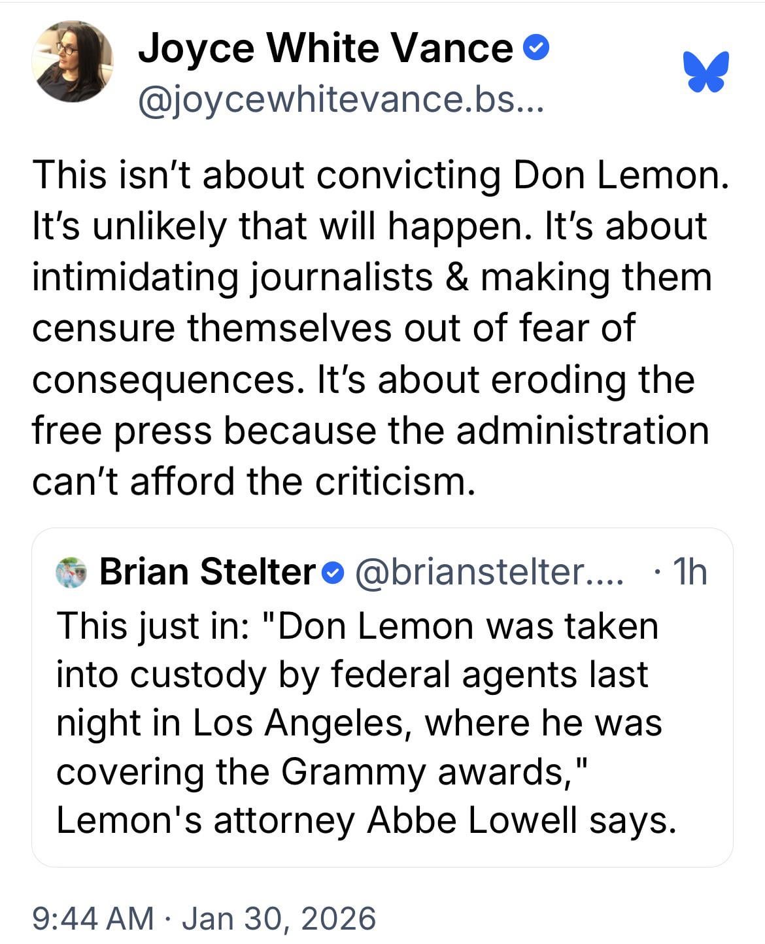Click Brian Stelter's small avatar icon
The image size is (765, 944).
(71, 572)
